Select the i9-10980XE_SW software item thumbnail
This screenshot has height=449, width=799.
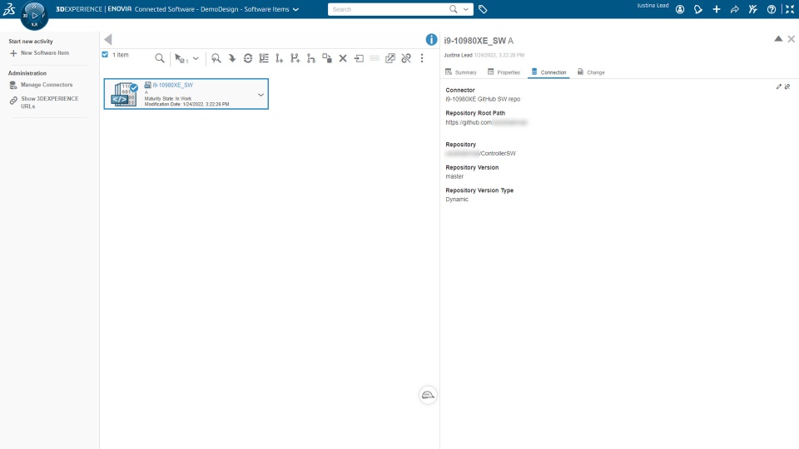(126, 94)
